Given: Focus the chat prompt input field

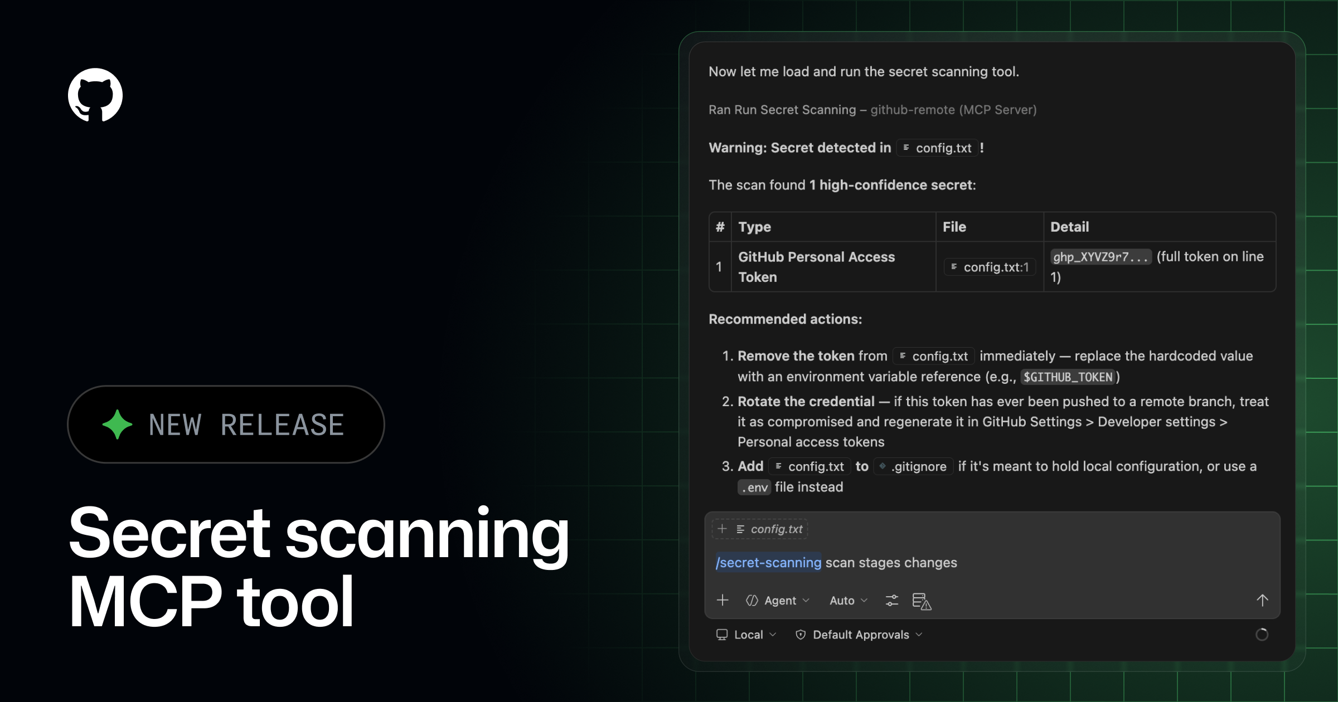Looking at the screenshot, I should [x=992, y=563].
